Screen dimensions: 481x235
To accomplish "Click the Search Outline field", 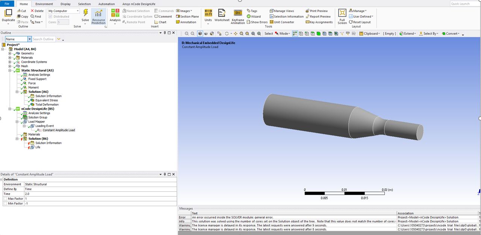I will coord(44,39).
